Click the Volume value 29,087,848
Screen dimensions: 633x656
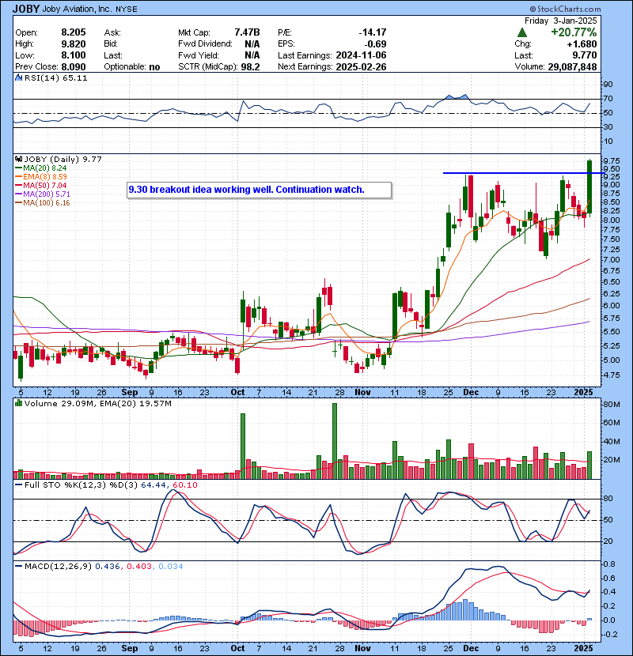[572, 66]
